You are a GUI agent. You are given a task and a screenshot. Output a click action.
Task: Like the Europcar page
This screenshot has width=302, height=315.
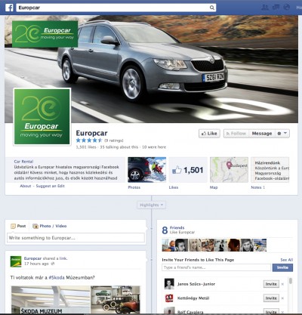tap(209, 134)
